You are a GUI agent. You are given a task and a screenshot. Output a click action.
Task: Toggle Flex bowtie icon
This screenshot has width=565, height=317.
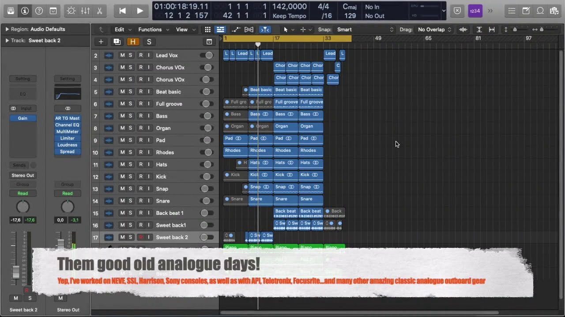249,29
